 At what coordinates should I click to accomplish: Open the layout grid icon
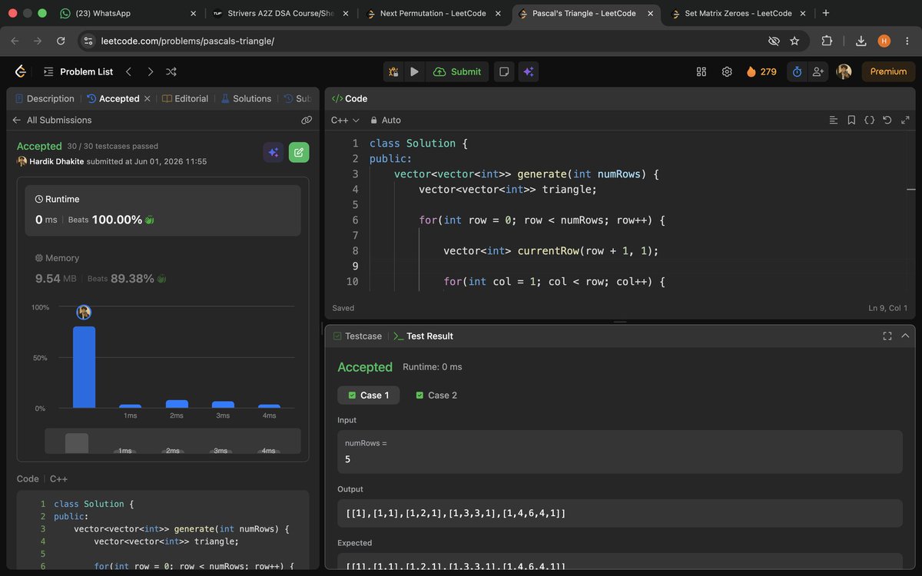point(701,71)
